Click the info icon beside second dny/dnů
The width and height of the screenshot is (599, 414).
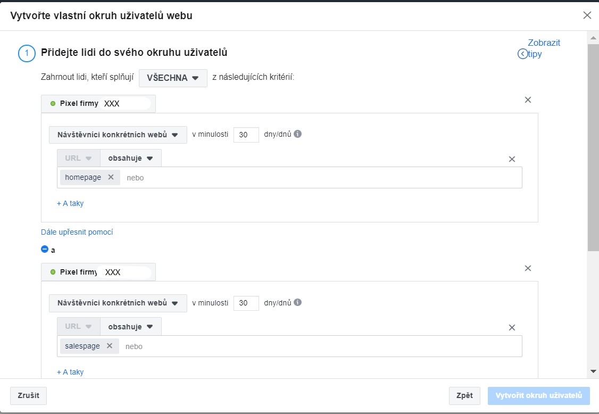[297, 302]
